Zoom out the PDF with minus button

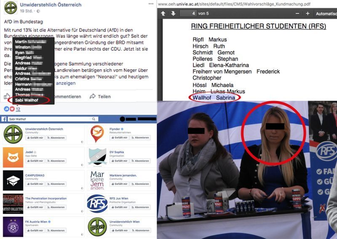click(297, 13)
